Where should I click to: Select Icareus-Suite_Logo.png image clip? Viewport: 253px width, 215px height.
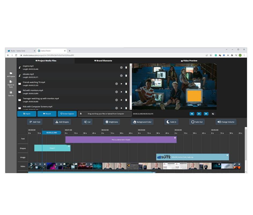coord(192,157)
